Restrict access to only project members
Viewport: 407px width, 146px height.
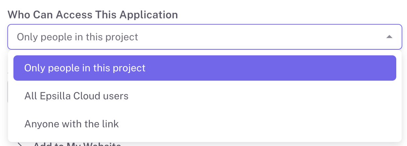(205, 68)
